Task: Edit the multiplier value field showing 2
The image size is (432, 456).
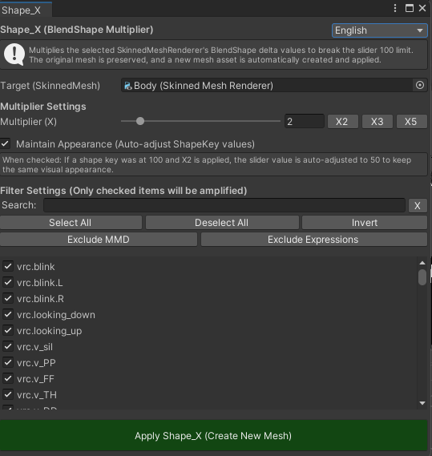Action: [305, 121]
